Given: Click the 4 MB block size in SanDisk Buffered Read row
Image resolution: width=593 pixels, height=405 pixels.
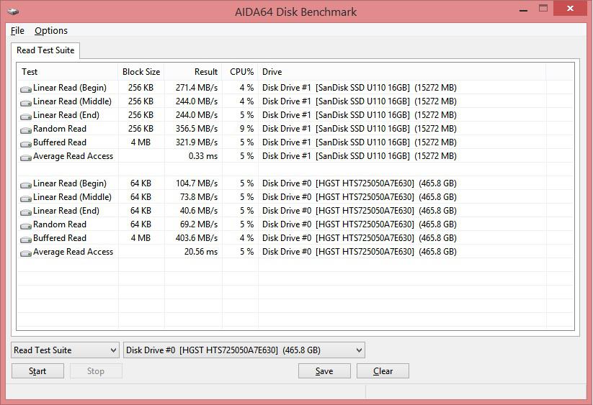Looking at the screenshot, I should [141, 142].
